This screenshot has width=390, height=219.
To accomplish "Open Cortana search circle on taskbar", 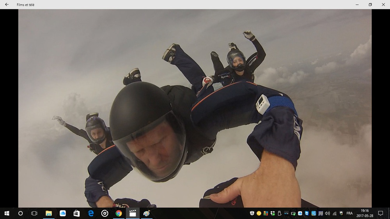I will tap(21, 213).
